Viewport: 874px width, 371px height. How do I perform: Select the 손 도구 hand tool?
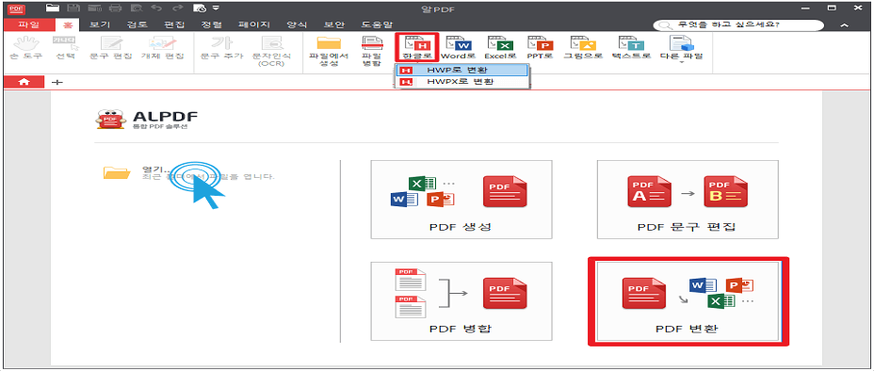[25, 48]
